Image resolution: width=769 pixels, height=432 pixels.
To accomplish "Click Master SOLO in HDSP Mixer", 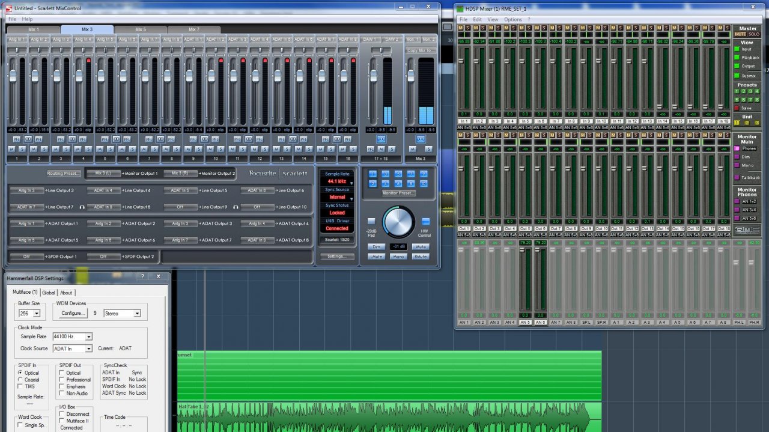I will [754, 34].
